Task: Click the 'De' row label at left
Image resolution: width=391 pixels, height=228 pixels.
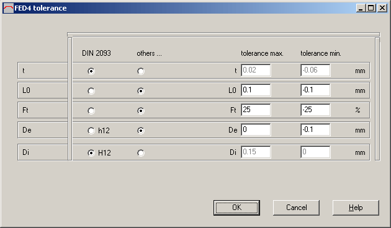Action: pos(27,130)
